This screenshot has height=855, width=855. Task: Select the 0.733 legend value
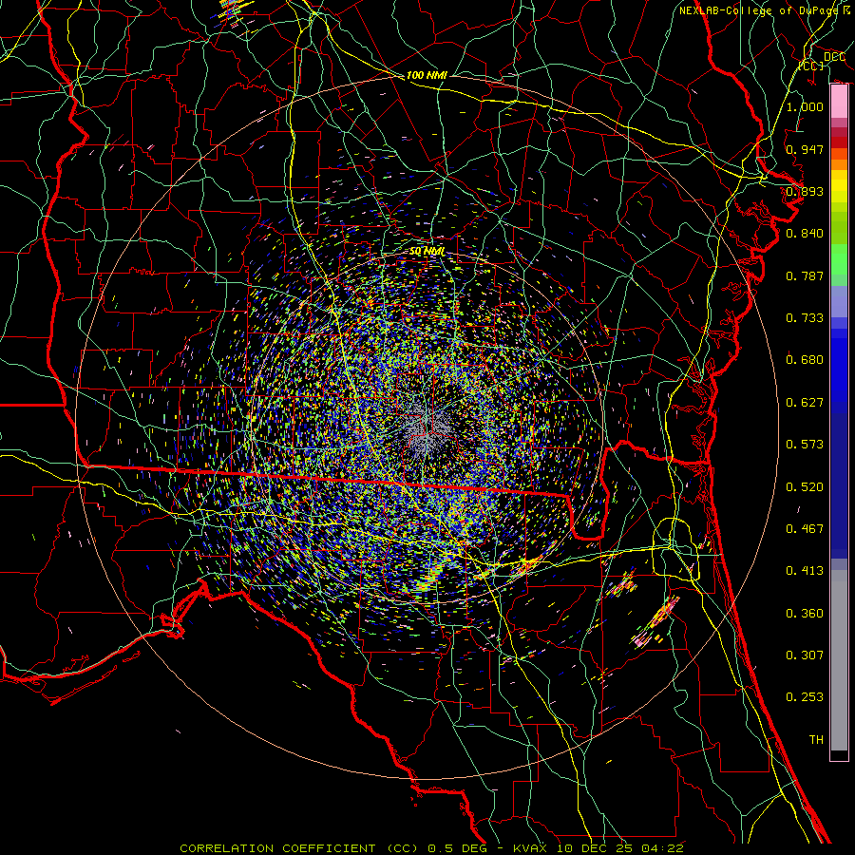[805, 318]
